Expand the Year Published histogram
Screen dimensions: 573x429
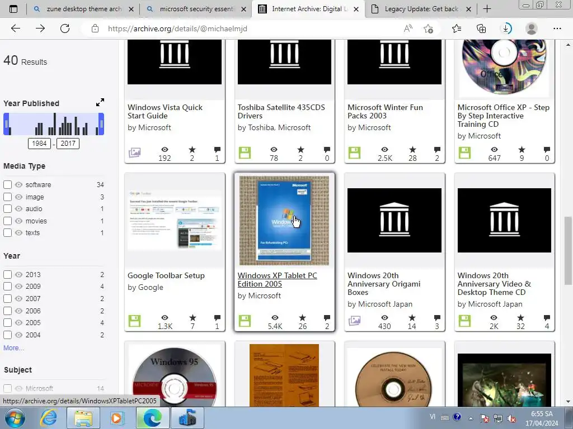[x=100, y=103]
